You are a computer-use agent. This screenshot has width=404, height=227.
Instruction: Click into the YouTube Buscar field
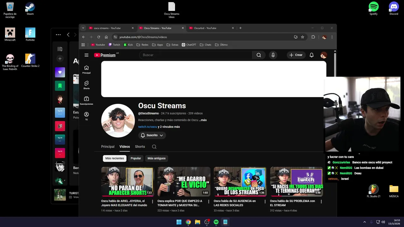[x=196, y=55]
